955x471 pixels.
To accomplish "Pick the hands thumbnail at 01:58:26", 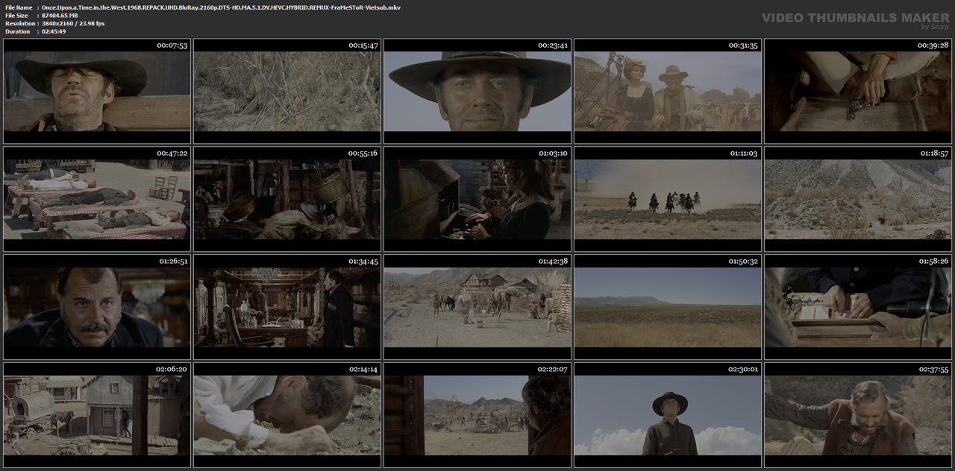I will point(858,307).
